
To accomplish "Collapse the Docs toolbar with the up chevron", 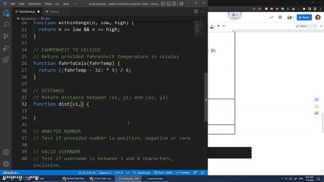I will [321, 26].
